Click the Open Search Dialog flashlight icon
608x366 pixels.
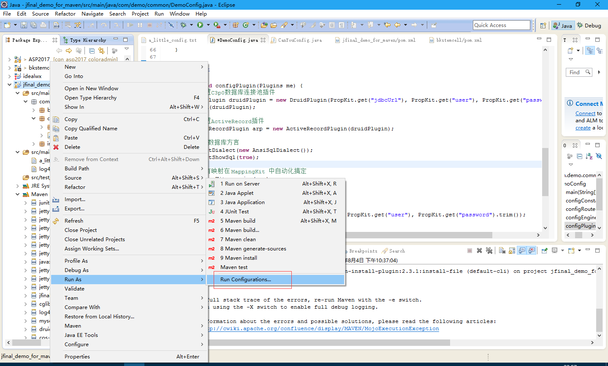click(x=284, y=25)
